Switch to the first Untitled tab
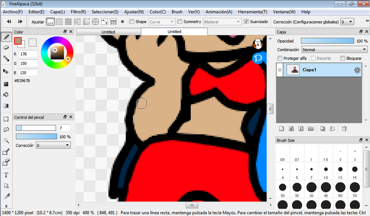 (109, 32)
